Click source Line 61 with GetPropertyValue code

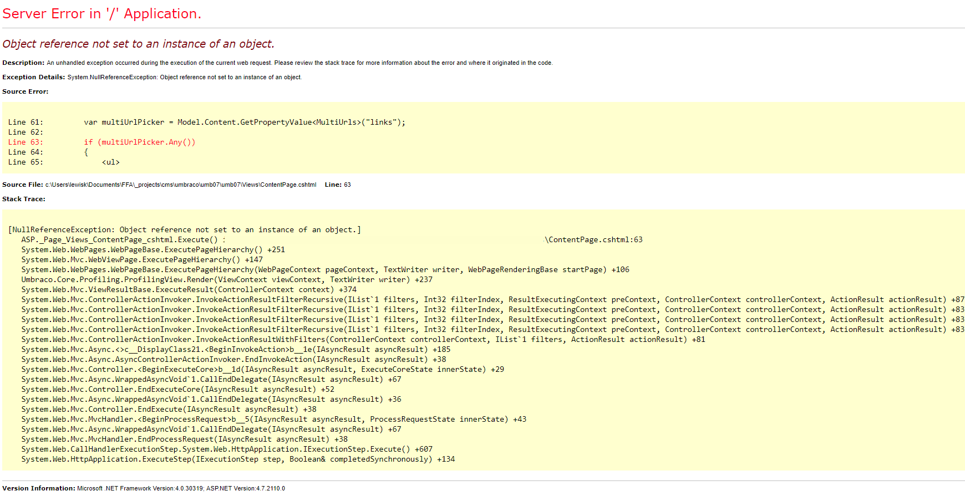[244, 122]
